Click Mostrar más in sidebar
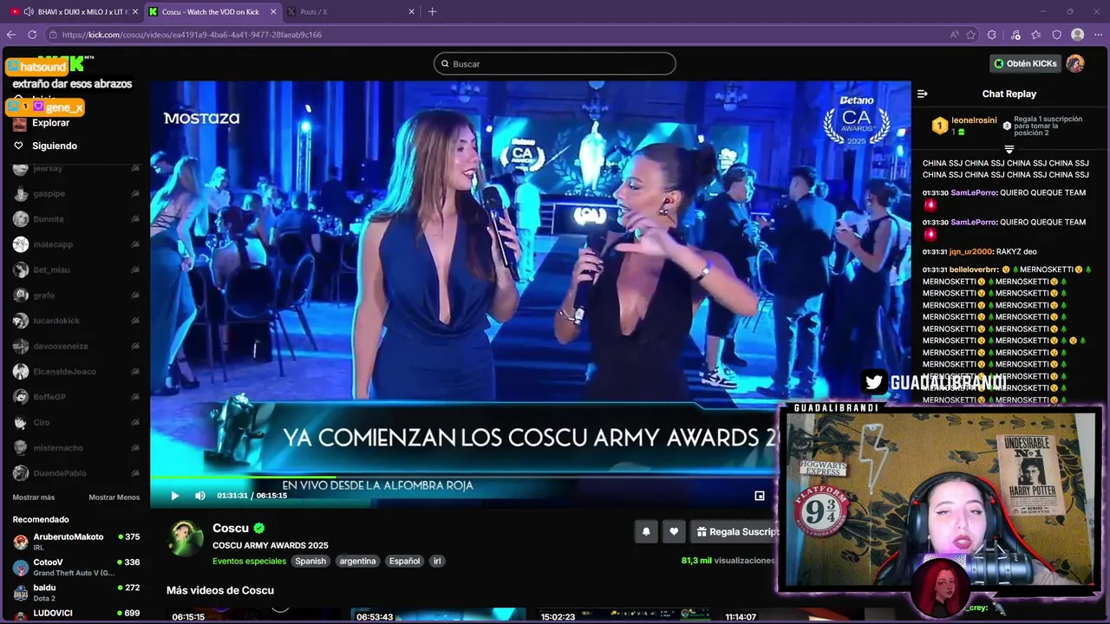This screenshot has height=624, width=1110. tap(34, 497)
